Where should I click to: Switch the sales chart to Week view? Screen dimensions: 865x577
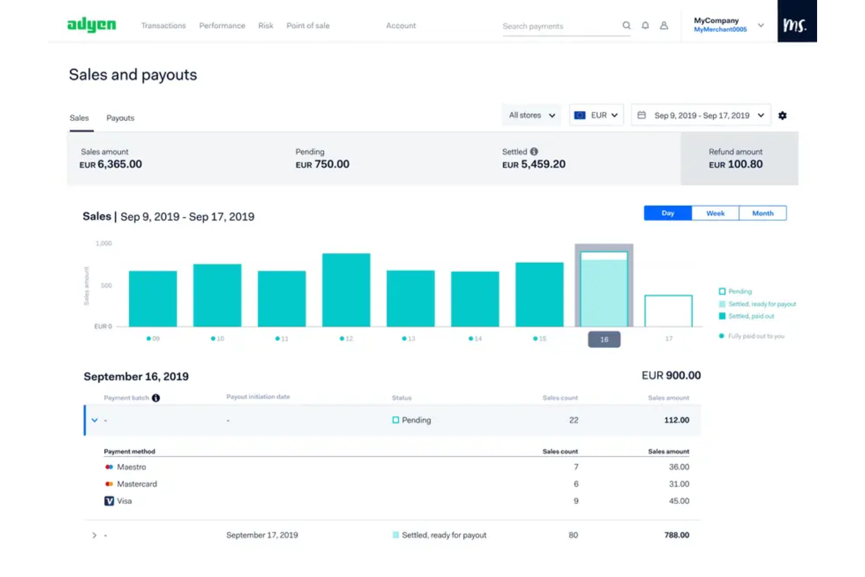click(x=715, y=213)
